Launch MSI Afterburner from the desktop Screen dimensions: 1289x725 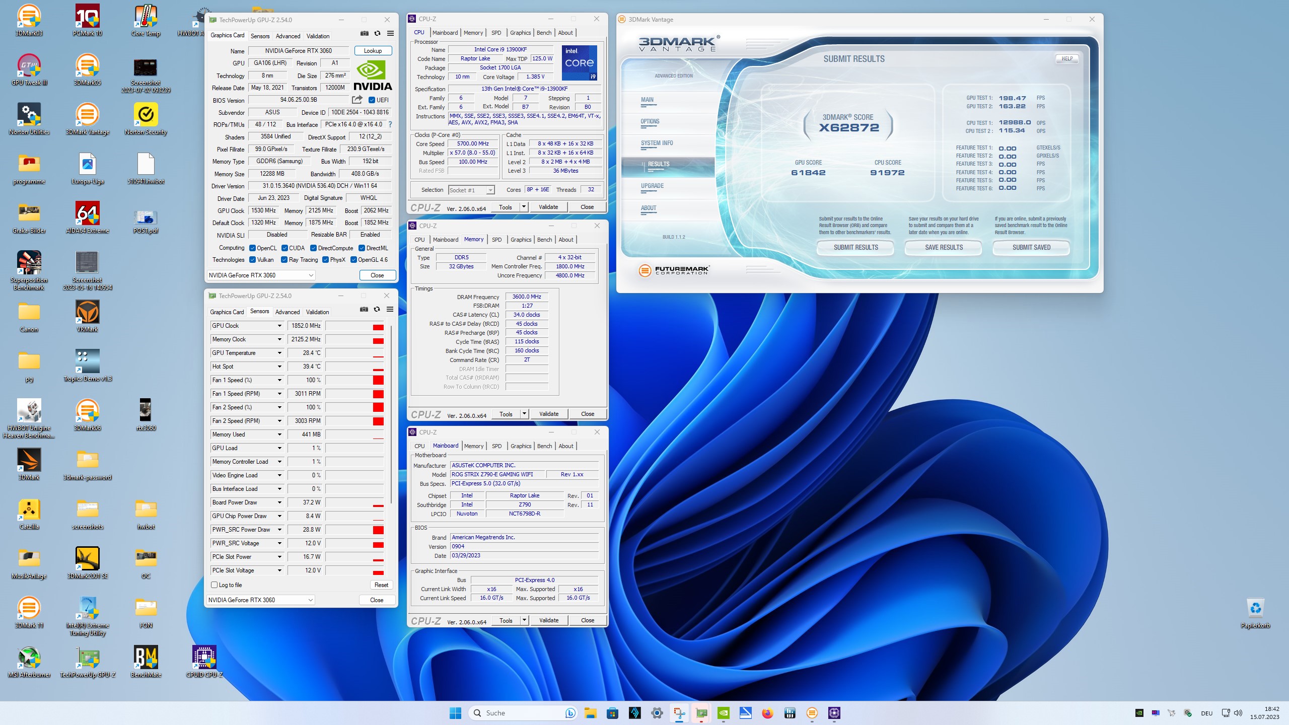click(x=29, y=662)
